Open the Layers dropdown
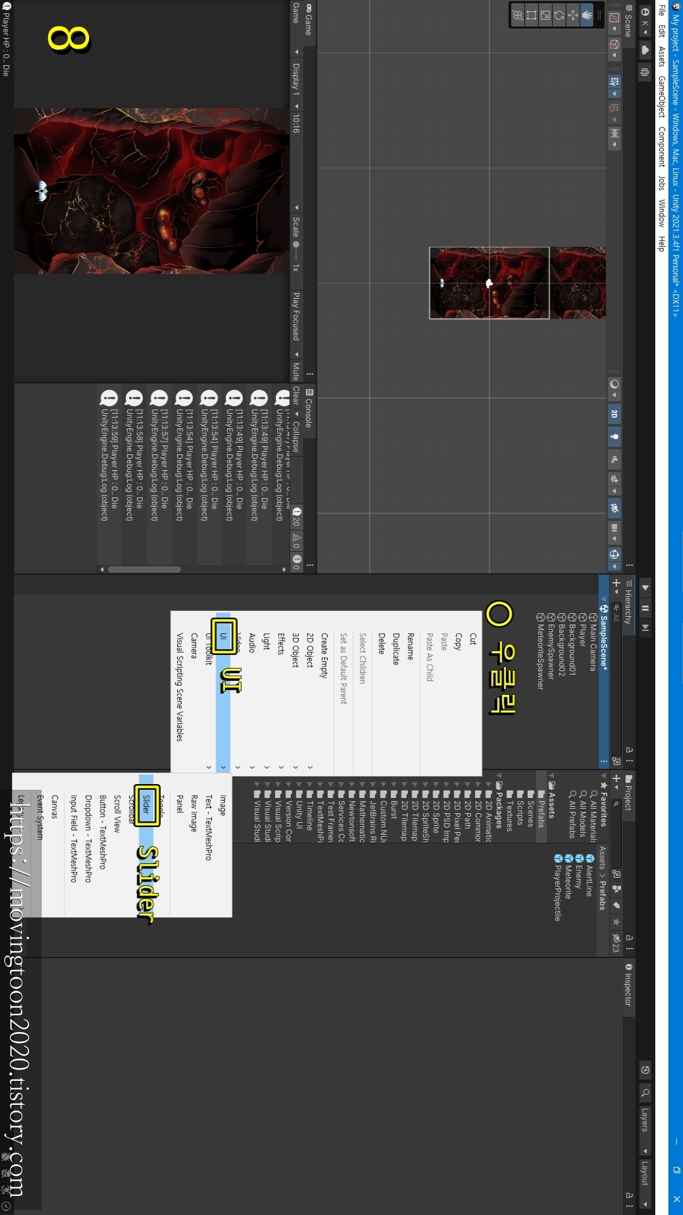This screenshot has height=1215, width=683. pyautogui.click(x=645, y=1131)
